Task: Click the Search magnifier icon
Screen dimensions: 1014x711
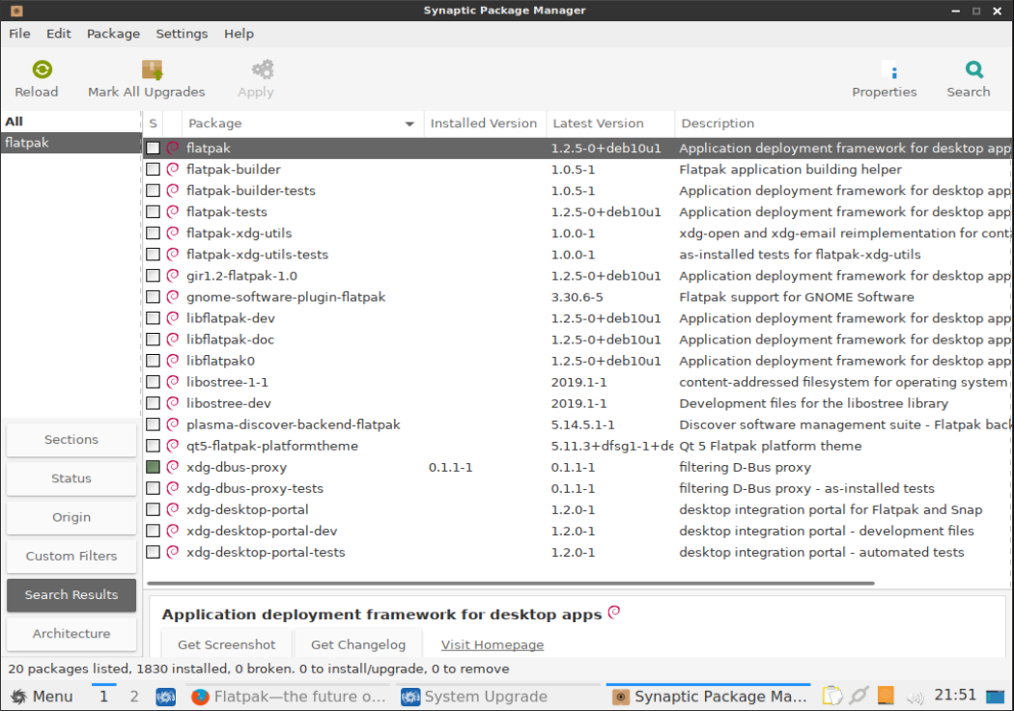Action: (973, 69)
